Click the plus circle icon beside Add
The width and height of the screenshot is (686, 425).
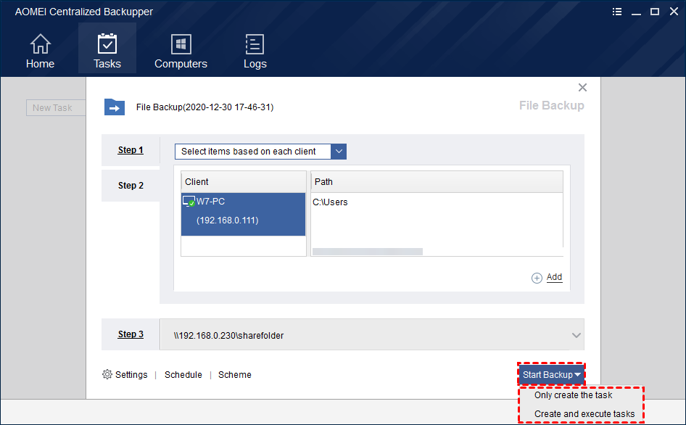click(x=537, y=278)
